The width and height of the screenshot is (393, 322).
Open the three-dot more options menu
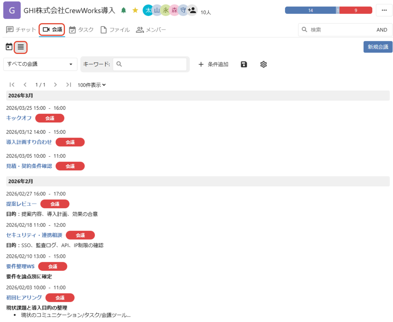[384, 10]
